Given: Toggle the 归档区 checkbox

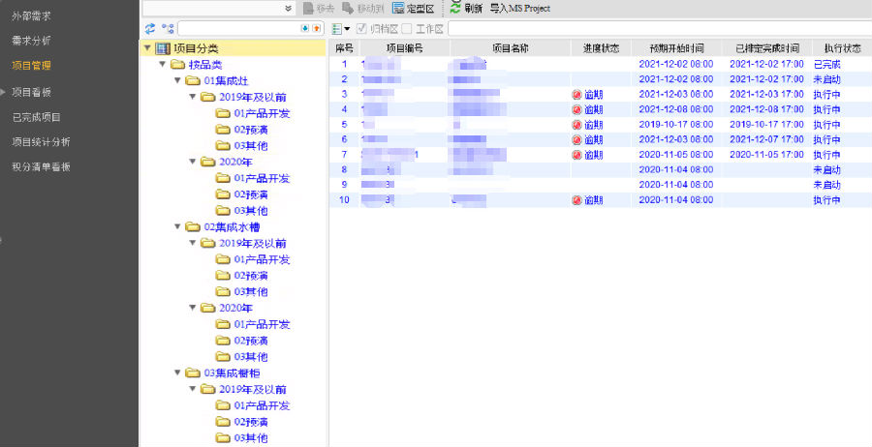Looking at the screenshot, I should [x=361, y=28].
